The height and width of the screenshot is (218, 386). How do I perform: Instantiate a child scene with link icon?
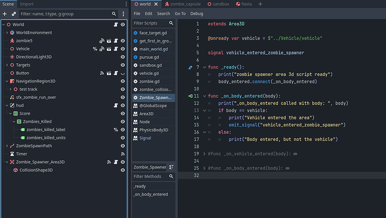(x=13, y=14)
